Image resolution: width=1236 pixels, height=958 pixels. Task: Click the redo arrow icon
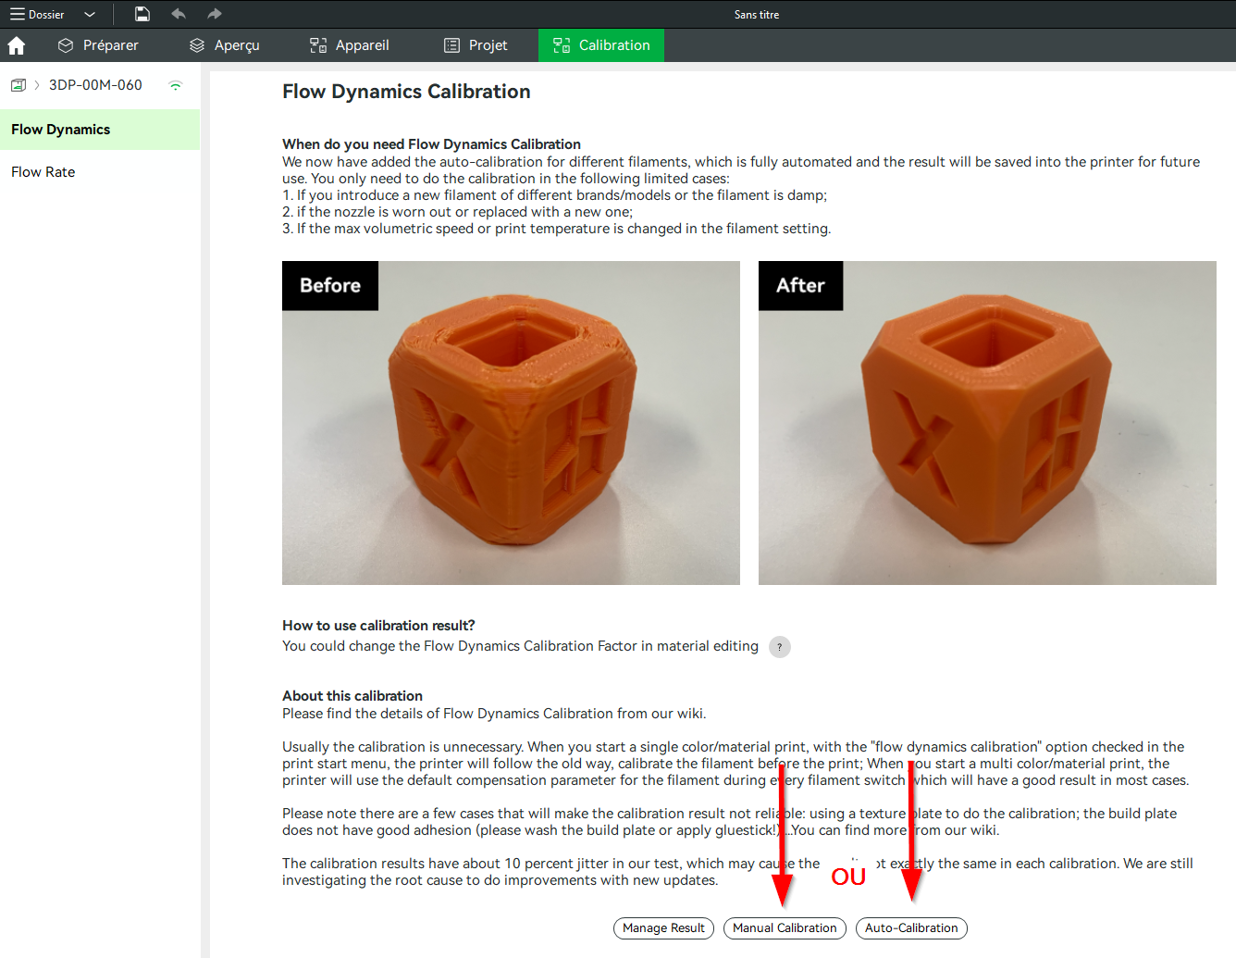tap(215, 14)
